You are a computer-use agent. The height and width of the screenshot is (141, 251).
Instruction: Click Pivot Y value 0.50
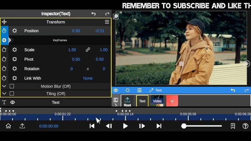point(100,59)
